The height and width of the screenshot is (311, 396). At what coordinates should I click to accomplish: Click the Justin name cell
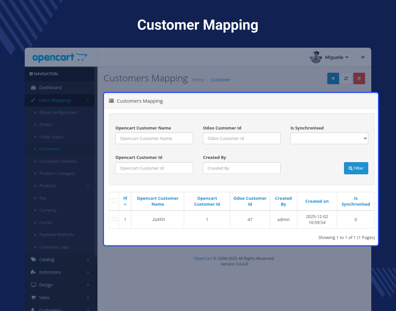(x=158, y=219)
